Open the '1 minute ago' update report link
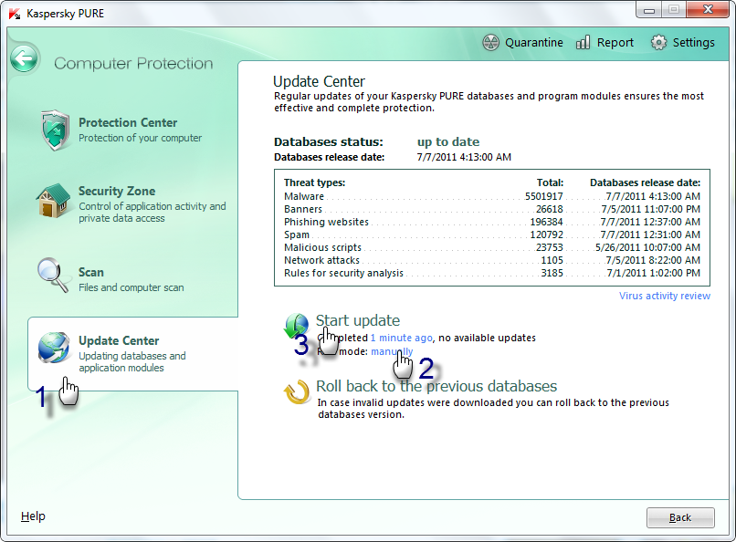Screen dimensions: 736x542 (x=401, y=338)
